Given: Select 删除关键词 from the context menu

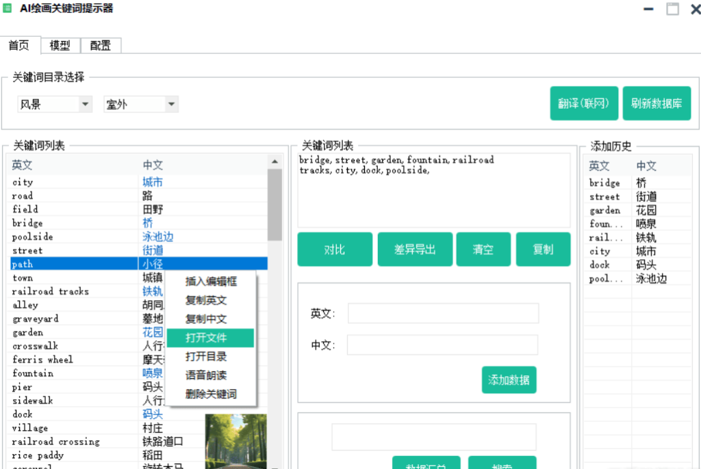Looking at the screenshot, I should (x=211, y=394).
